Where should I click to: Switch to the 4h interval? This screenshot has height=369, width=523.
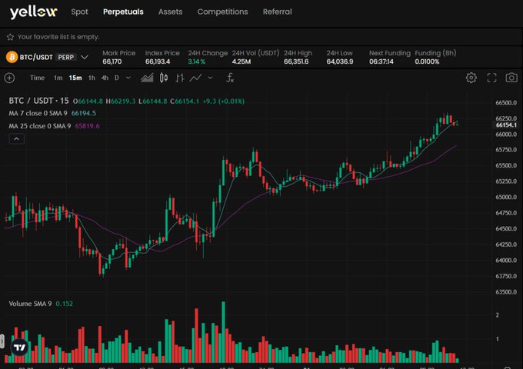(x=105, y=78)
